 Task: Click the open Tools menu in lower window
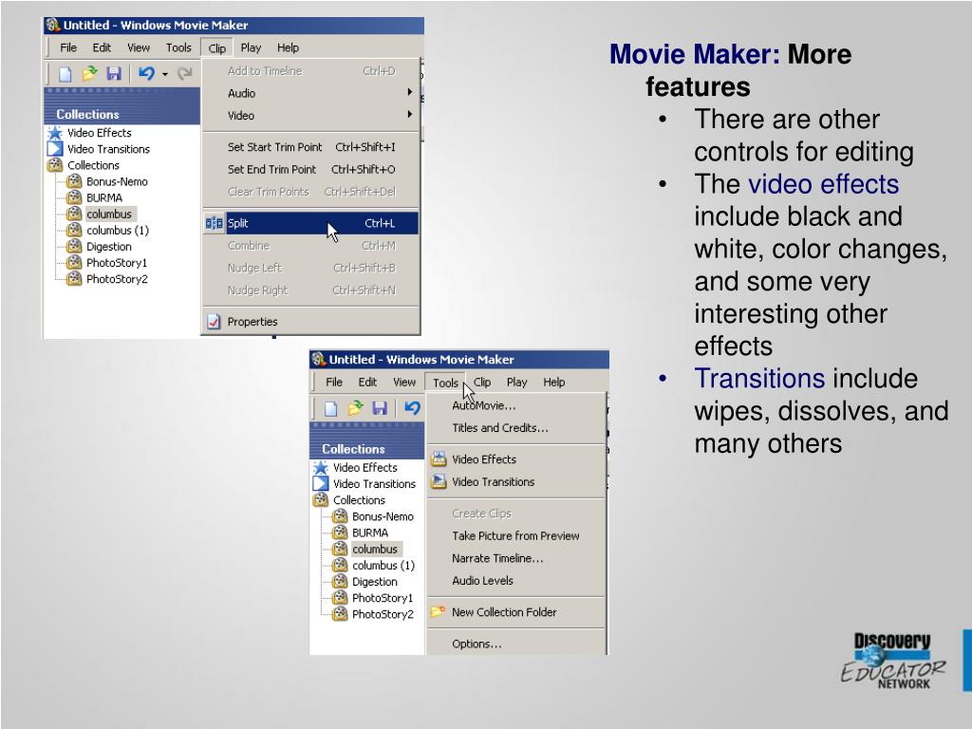click(445, 383)
